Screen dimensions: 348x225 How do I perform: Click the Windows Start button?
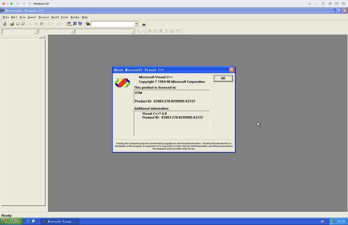[11, 221]
